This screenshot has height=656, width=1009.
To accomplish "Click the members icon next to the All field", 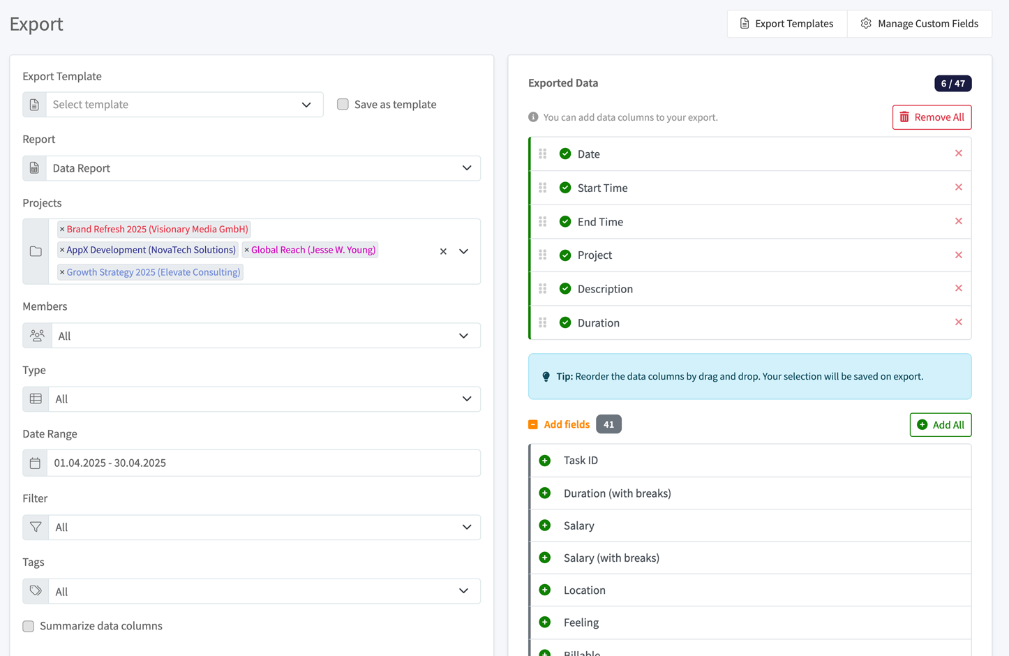I will point(36,336).
